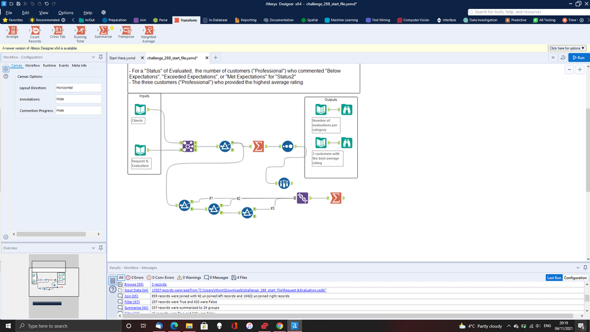
Task: Switch results to Last Run view
Action: [x=554, y=278]
